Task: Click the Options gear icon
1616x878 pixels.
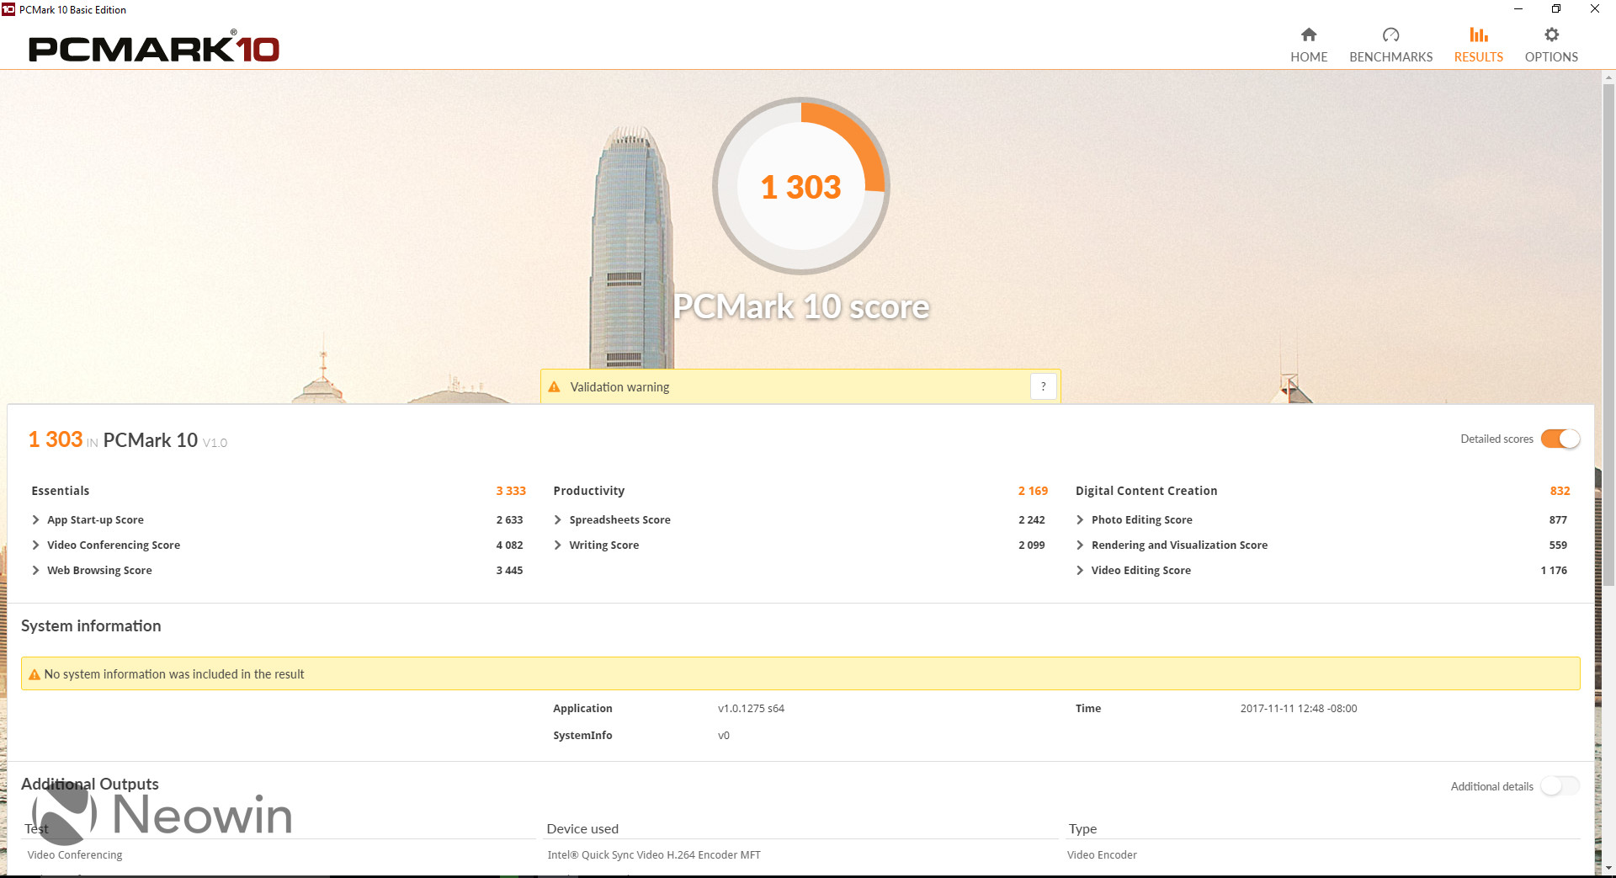Action: [1551, 35]
